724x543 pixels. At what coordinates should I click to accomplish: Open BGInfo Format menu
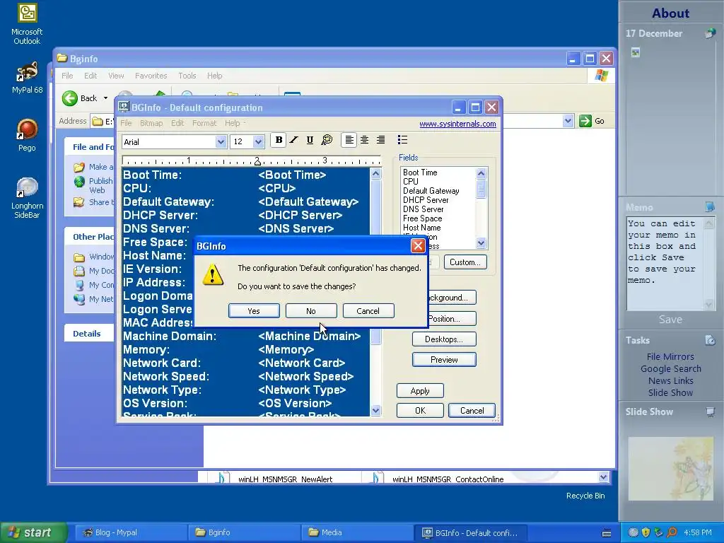click(x=204, y=123)
